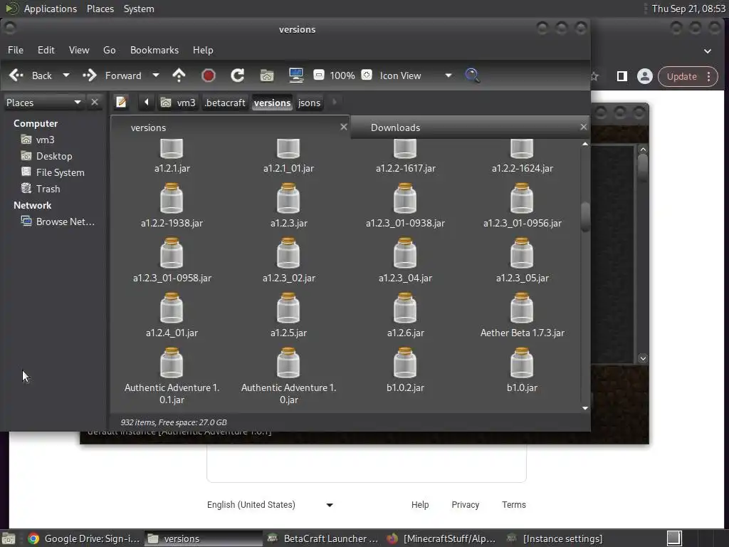Select the a1.2.5.jar file icon
The width and height of the screenshot is (729, 547).
click(x=288, y=308)
